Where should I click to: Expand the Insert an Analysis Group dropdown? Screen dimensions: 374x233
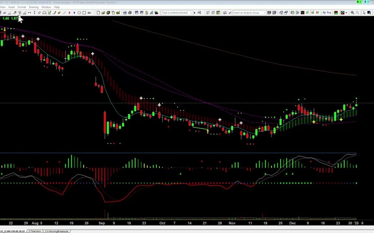click(265, 13)
